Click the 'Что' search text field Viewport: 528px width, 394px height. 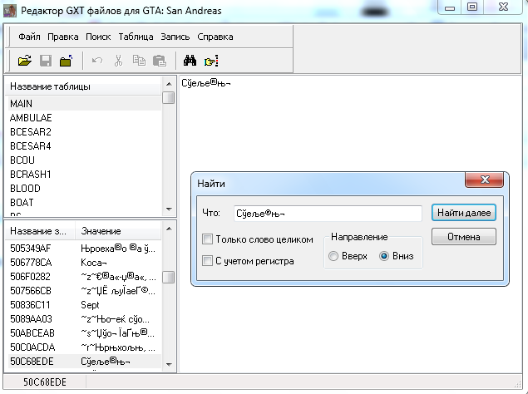coord(327,214)
